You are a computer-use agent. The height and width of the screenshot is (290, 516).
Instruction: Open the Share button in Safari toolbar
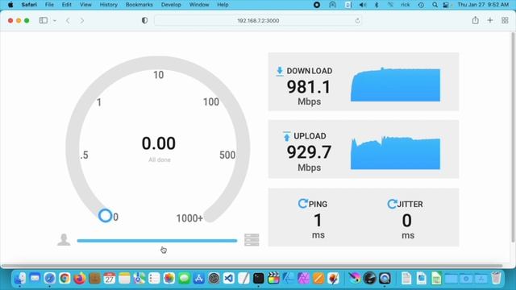[475, 20]
